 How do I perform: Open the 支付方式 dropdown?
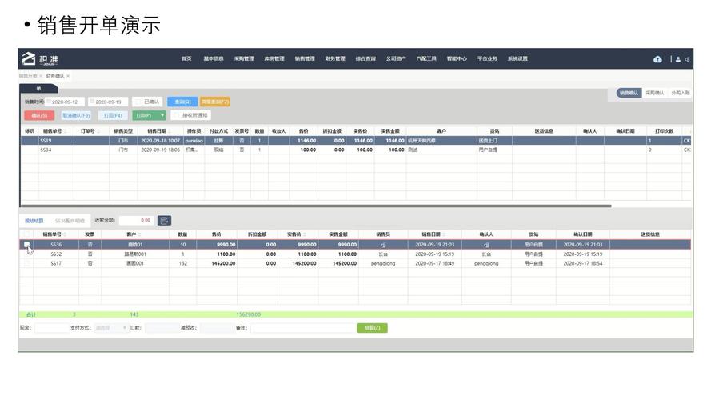110,328
